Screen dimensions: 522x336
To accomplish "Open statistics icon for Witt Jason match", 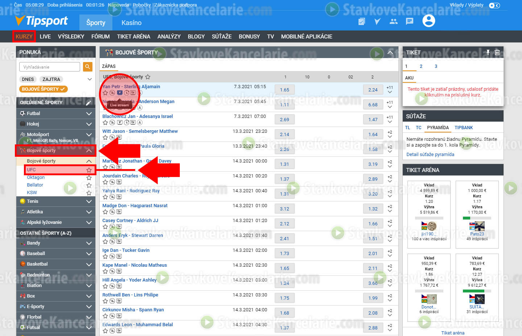I will pyautogui.click(x=112, y=137).
